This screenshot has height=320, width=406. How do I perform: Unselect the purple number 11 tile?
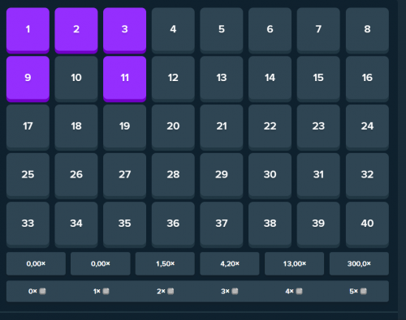(125, 79)
